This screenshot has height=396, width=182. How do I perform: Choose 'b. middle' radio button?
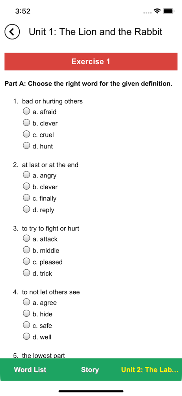(26, 250)
